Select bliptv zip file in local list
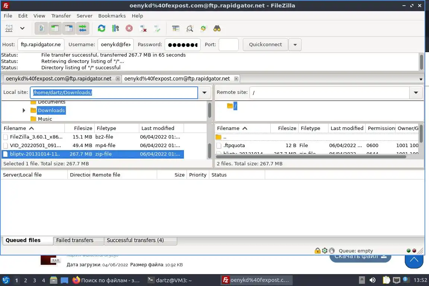 tap(92, 154)
